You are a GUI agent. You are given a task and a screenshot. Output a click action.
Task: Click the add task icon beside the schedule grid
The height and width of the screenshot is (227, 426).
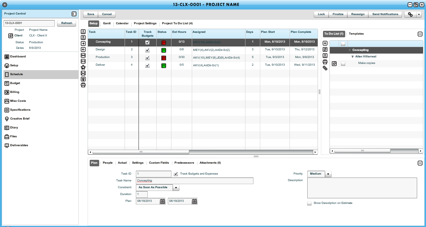[x=83, y=32]
